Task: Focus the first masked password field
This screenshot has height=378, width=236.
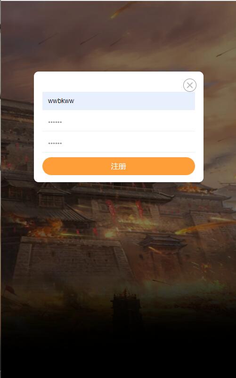Action: point(119,122)
